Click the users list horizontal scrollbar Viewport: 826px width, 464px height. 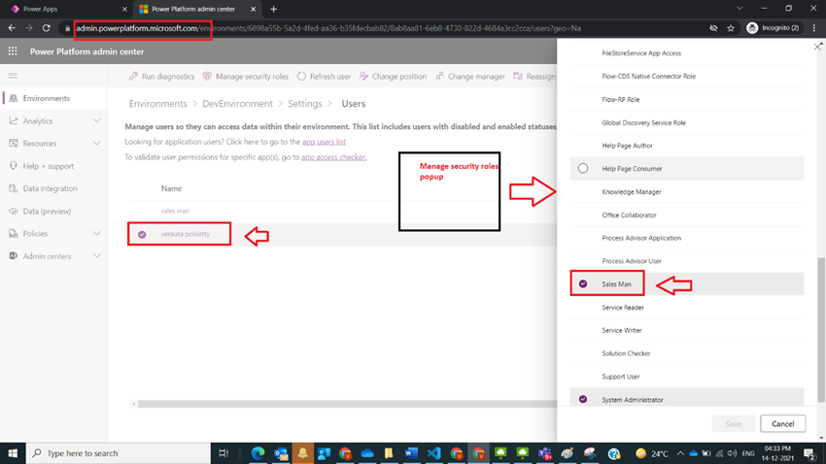pyautogui.click(x=346, y=404)
